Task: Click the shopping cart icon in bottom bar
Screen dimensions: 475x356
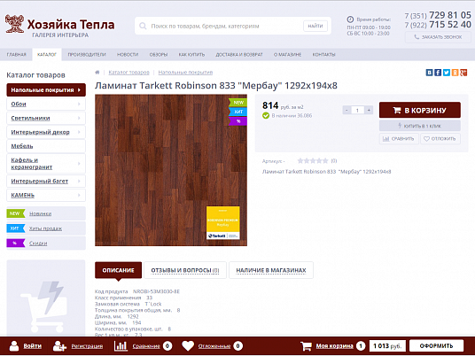Action: click(x=306, y=346)
